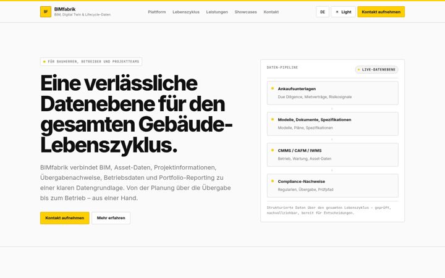This screenshot has height=278, width=445.
Task: Click the yellow BF logo icon
Action: [x=46, y=12]
